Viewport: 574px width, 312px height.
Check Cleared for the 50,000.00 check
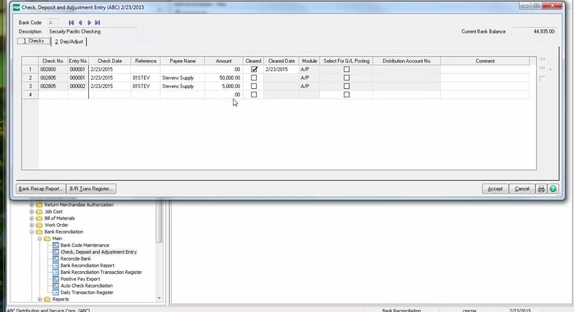pos(254,78)
